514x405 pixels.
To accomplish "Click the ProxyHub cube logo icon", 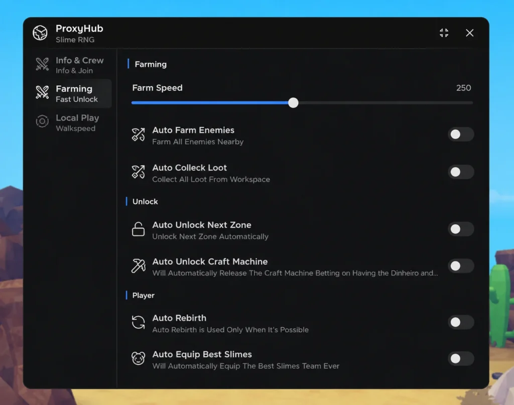I will [x=40, y=33].
